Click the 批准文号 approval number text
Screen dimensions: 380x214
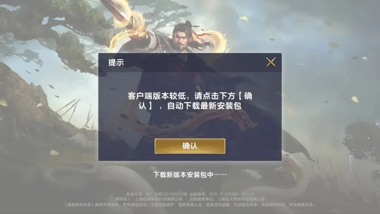157,194
